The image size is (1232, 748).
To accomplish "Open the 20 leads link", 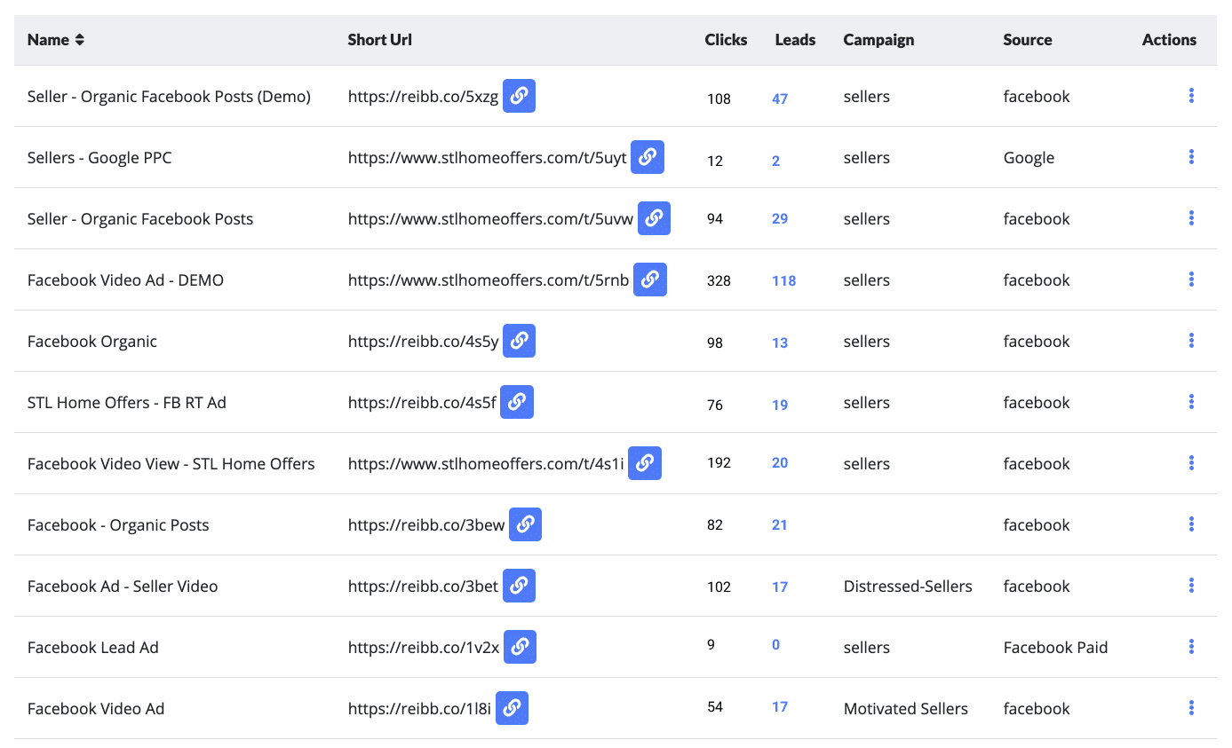I will tap(780, 462).
